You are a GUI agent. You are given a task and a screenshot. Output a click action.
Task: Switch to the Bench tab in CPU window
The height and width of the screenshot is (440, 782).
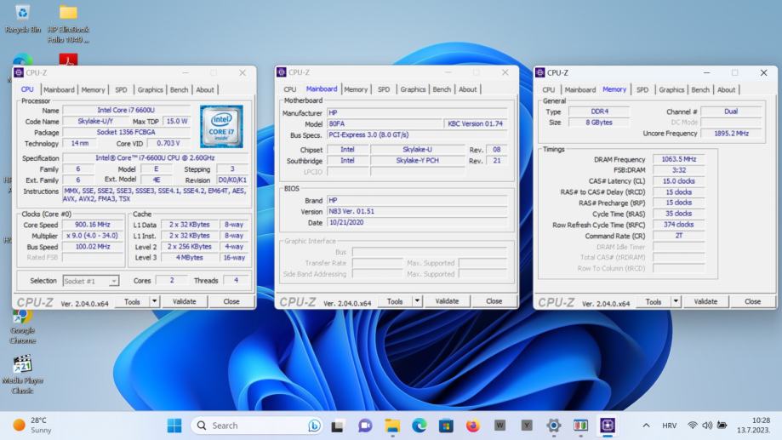click(179, 89)
